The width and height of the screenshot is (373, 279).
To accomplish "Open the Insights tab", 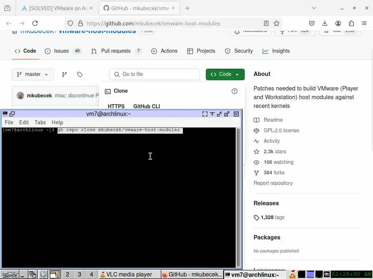I will [276, 51].
